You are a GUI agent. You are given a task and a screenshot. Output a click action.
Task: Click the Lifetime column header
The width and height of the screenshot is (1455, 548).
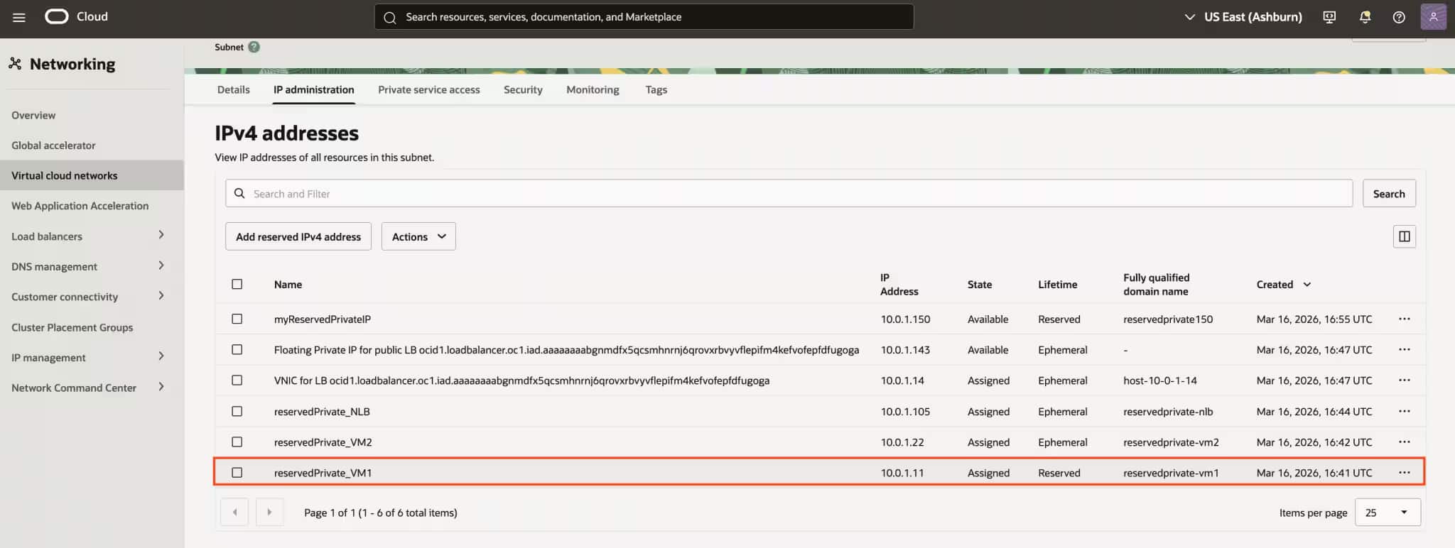click(1057, 284)
